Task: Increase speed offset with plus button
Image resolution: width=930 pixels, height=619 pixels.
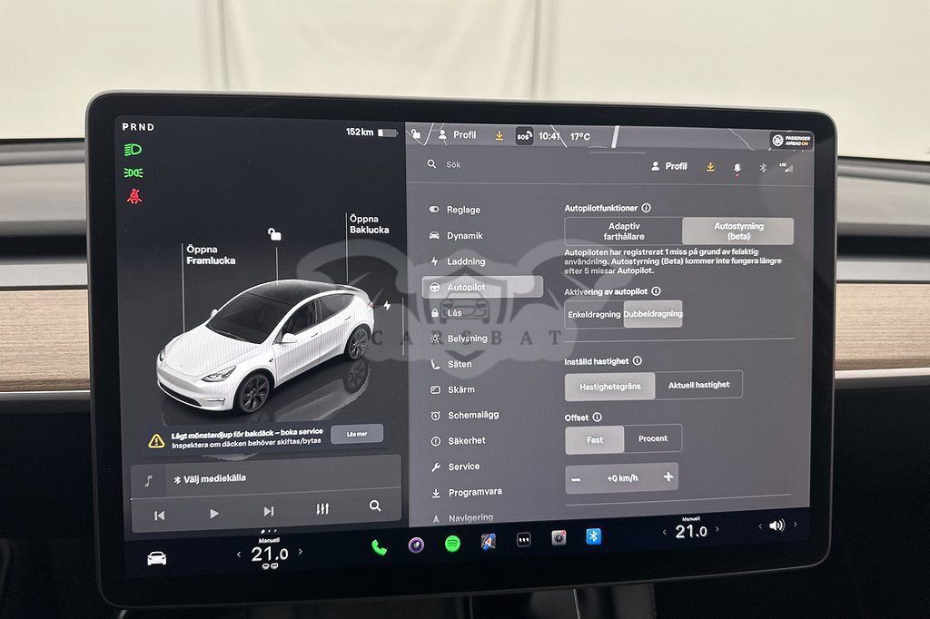Action: coord(668,477)
